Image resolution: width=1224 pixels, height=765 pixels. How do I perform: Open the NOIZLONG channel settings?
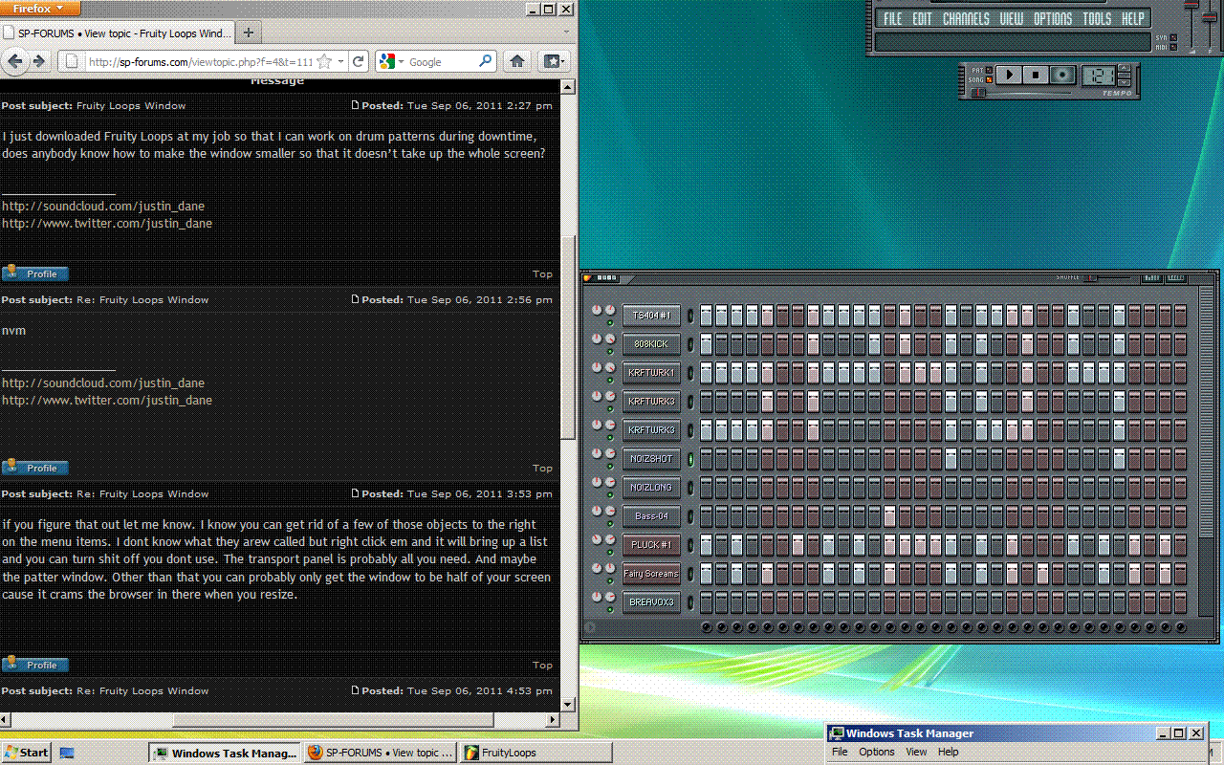[x=651, y=488]
